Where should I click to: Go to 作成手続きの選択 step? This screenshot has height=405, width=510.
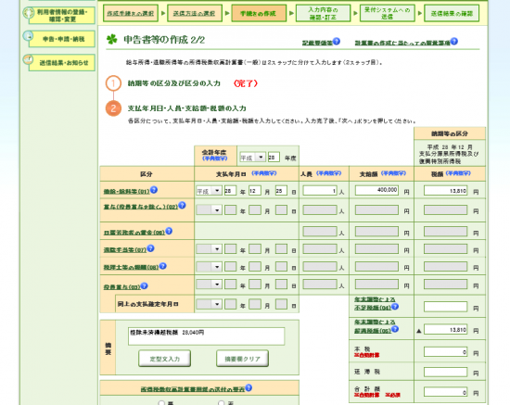pyautogui.click(x=131, y=13)
